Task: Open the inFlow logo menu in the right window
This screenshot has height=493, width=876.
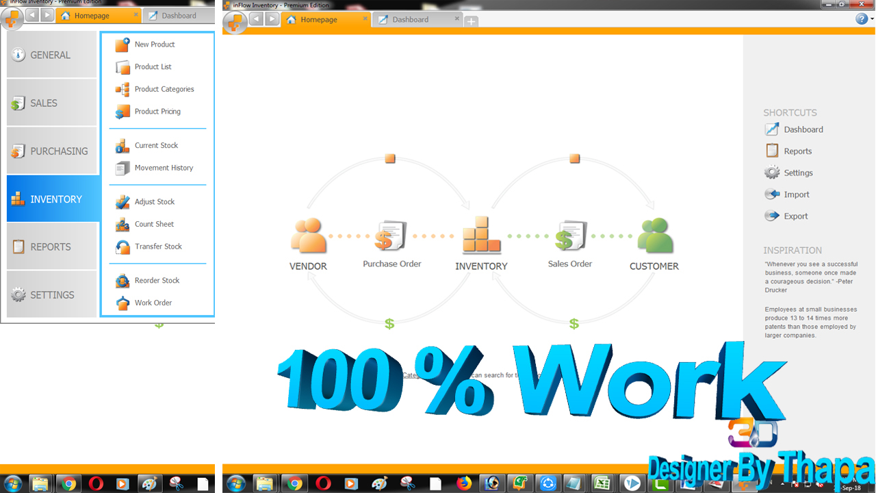Action: tap(235, 22)
